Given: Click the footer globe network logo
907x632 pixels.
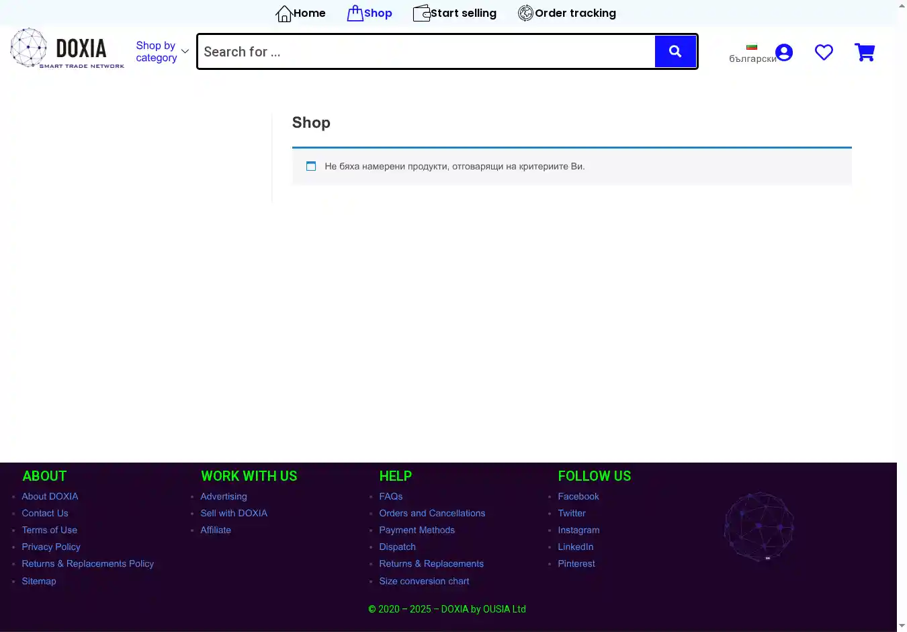Looking at the screenshot, I should pyautogui.click(x=759, y=527).
